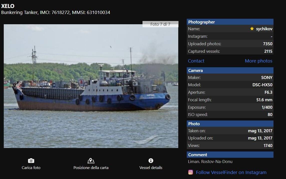Click the Comment section header

[198, 155]
